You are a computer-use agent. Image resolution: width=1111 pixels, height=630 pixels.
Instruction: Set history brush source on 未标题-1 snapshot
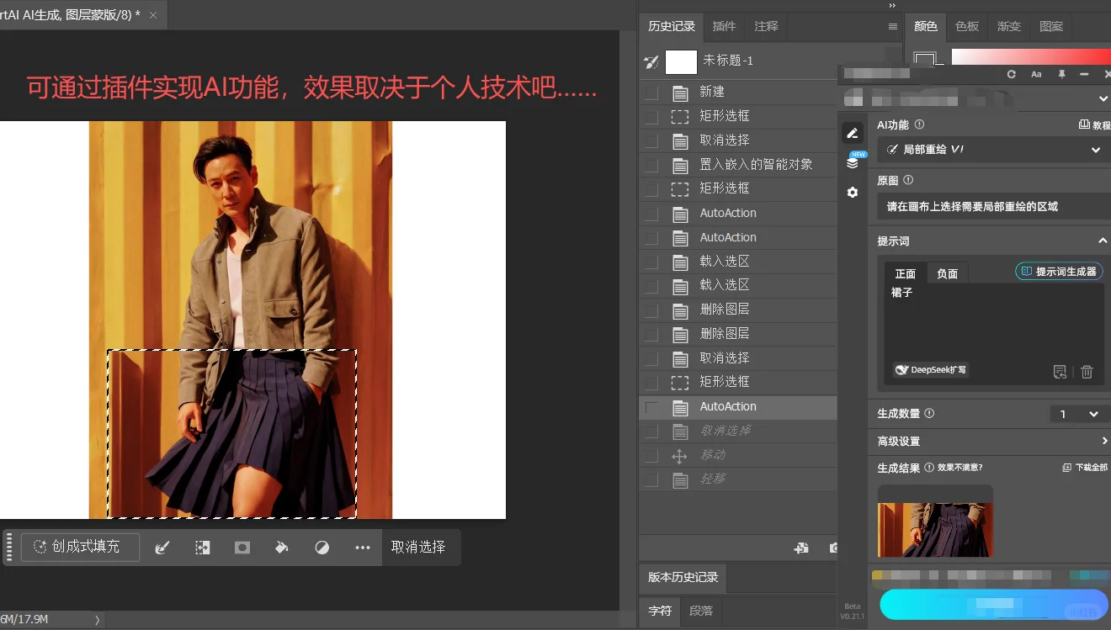click(651, 61)
